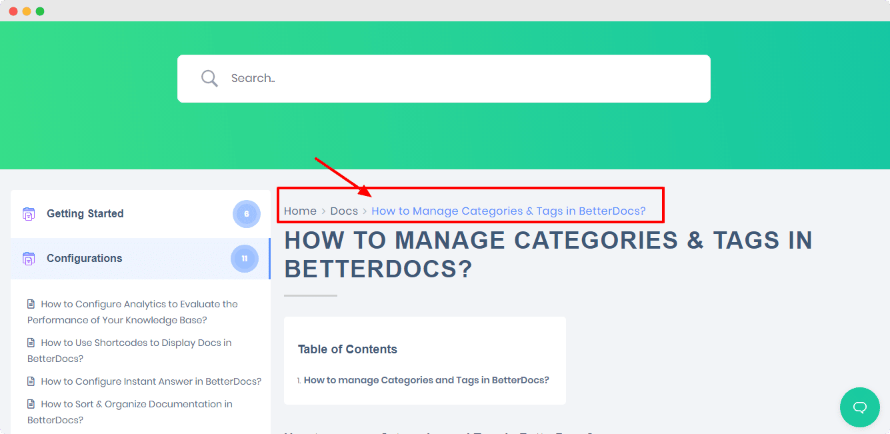
Task: Click the document icon beside the Analytics article
Action: pos(31,303)
